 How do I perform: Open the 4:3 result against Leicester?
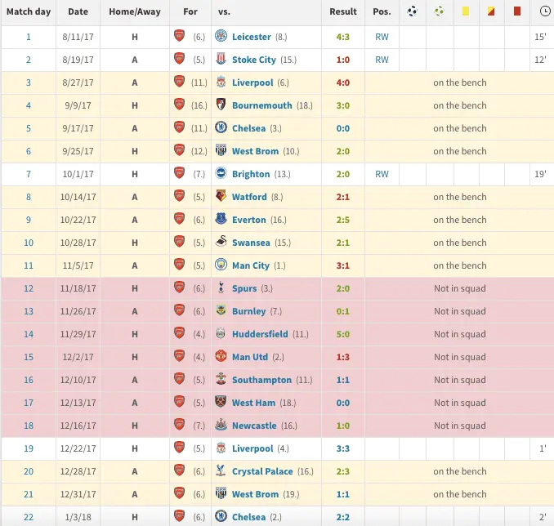pos(343,37)
